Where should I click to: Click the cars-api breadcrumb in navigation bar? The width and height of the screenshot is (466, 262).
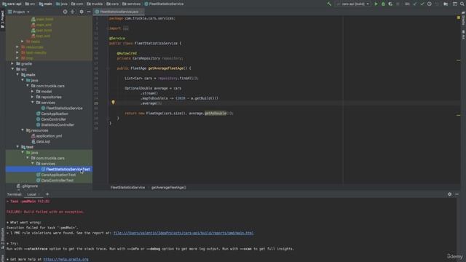pyautogui.click(x=12, y=4)
